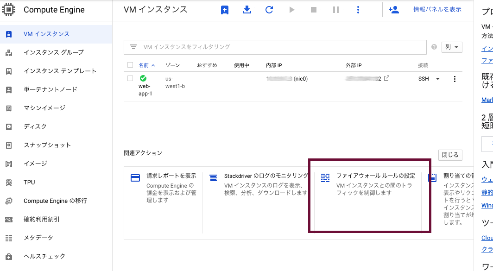Refresh the VM instance list
The width and height of the screenshot is (493, 271).
tap(269, 9)
